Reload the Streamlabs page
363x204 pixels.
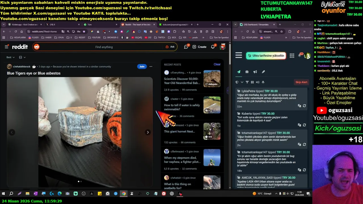pyautogui.click(x=247, y=31)
